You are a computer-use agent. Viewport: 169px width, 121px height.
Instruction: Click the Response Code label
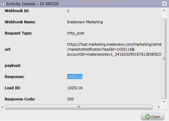click(20, 99)
